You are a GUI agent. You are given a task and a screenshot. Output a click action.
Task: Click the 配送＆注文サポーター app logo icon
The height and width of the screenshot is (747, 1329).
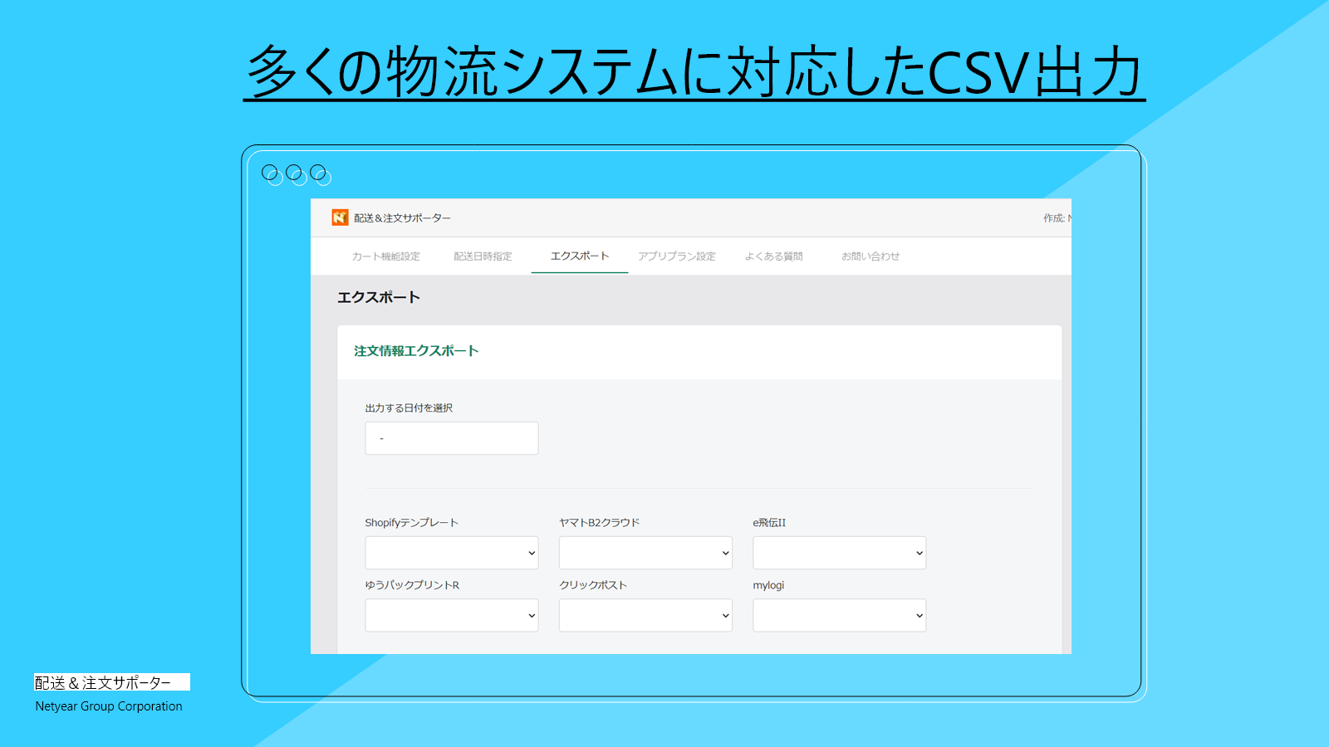point(340,217)
